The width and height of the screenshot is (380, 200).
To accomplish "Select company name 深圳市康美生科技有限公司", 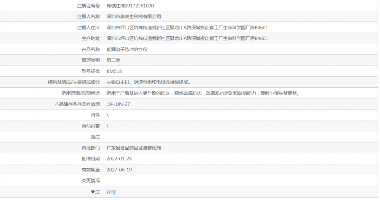I will tap(134, 16).
